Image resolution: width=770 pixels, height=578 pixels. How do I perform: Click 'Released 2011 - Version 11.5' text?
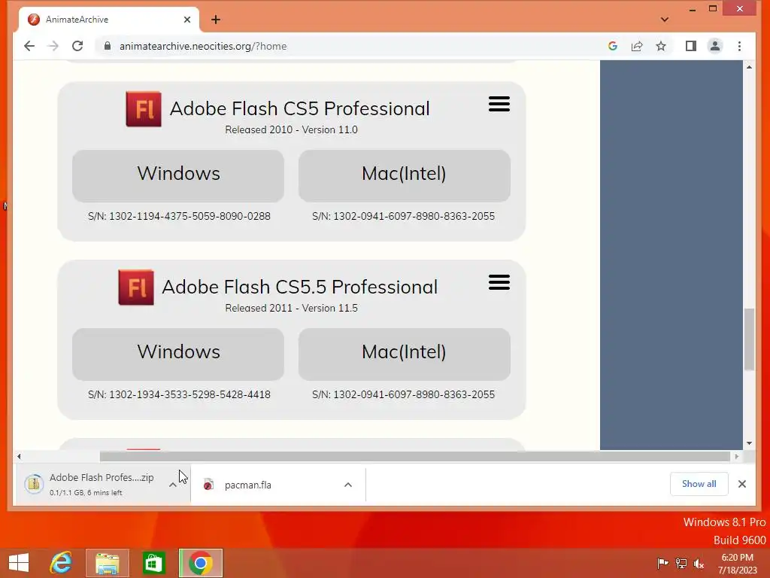pyautogui.click(x=291, y=308)
